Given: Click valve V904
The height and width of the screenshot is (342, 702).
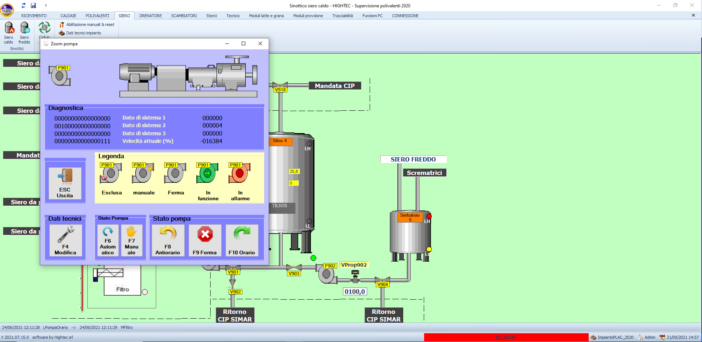Looking at the screenshot, I should click(x=382, y=282).
